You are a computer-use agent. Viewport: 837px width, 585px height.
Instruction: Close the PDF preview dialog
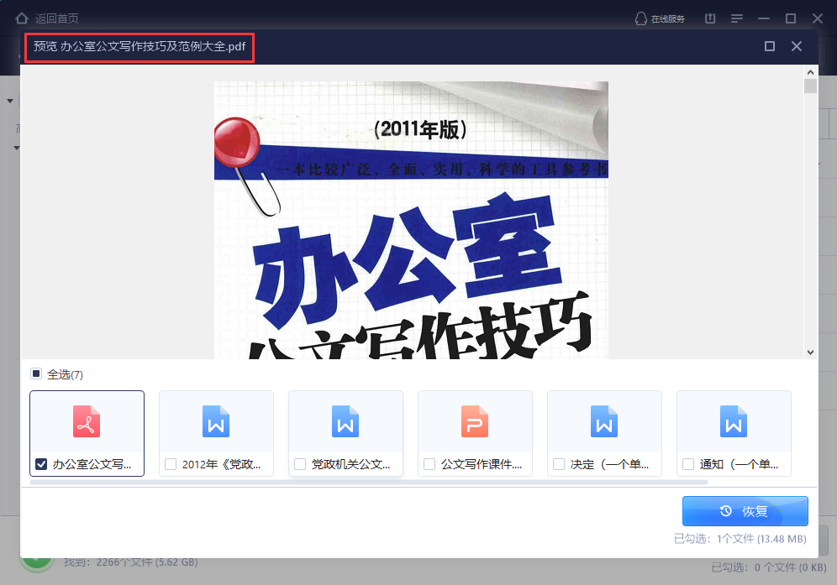[x=797, y=46]
